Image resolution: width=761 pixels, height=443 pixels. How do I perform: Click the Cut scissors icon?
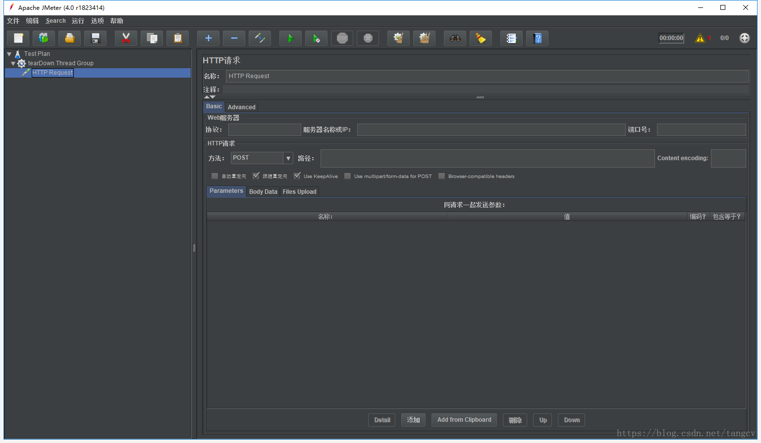pos(126,38)
